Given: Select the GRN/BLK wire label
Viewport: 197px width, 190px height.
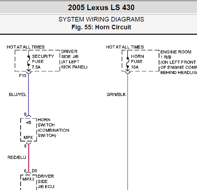Looking at the screenshot, I should click(116, 95).
